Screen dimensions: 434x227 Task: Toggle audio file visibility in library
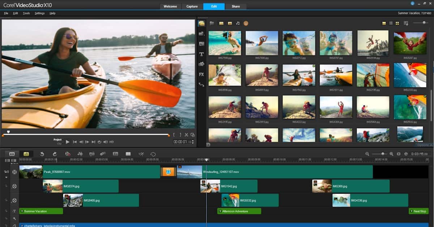click(x=238, y=23)
